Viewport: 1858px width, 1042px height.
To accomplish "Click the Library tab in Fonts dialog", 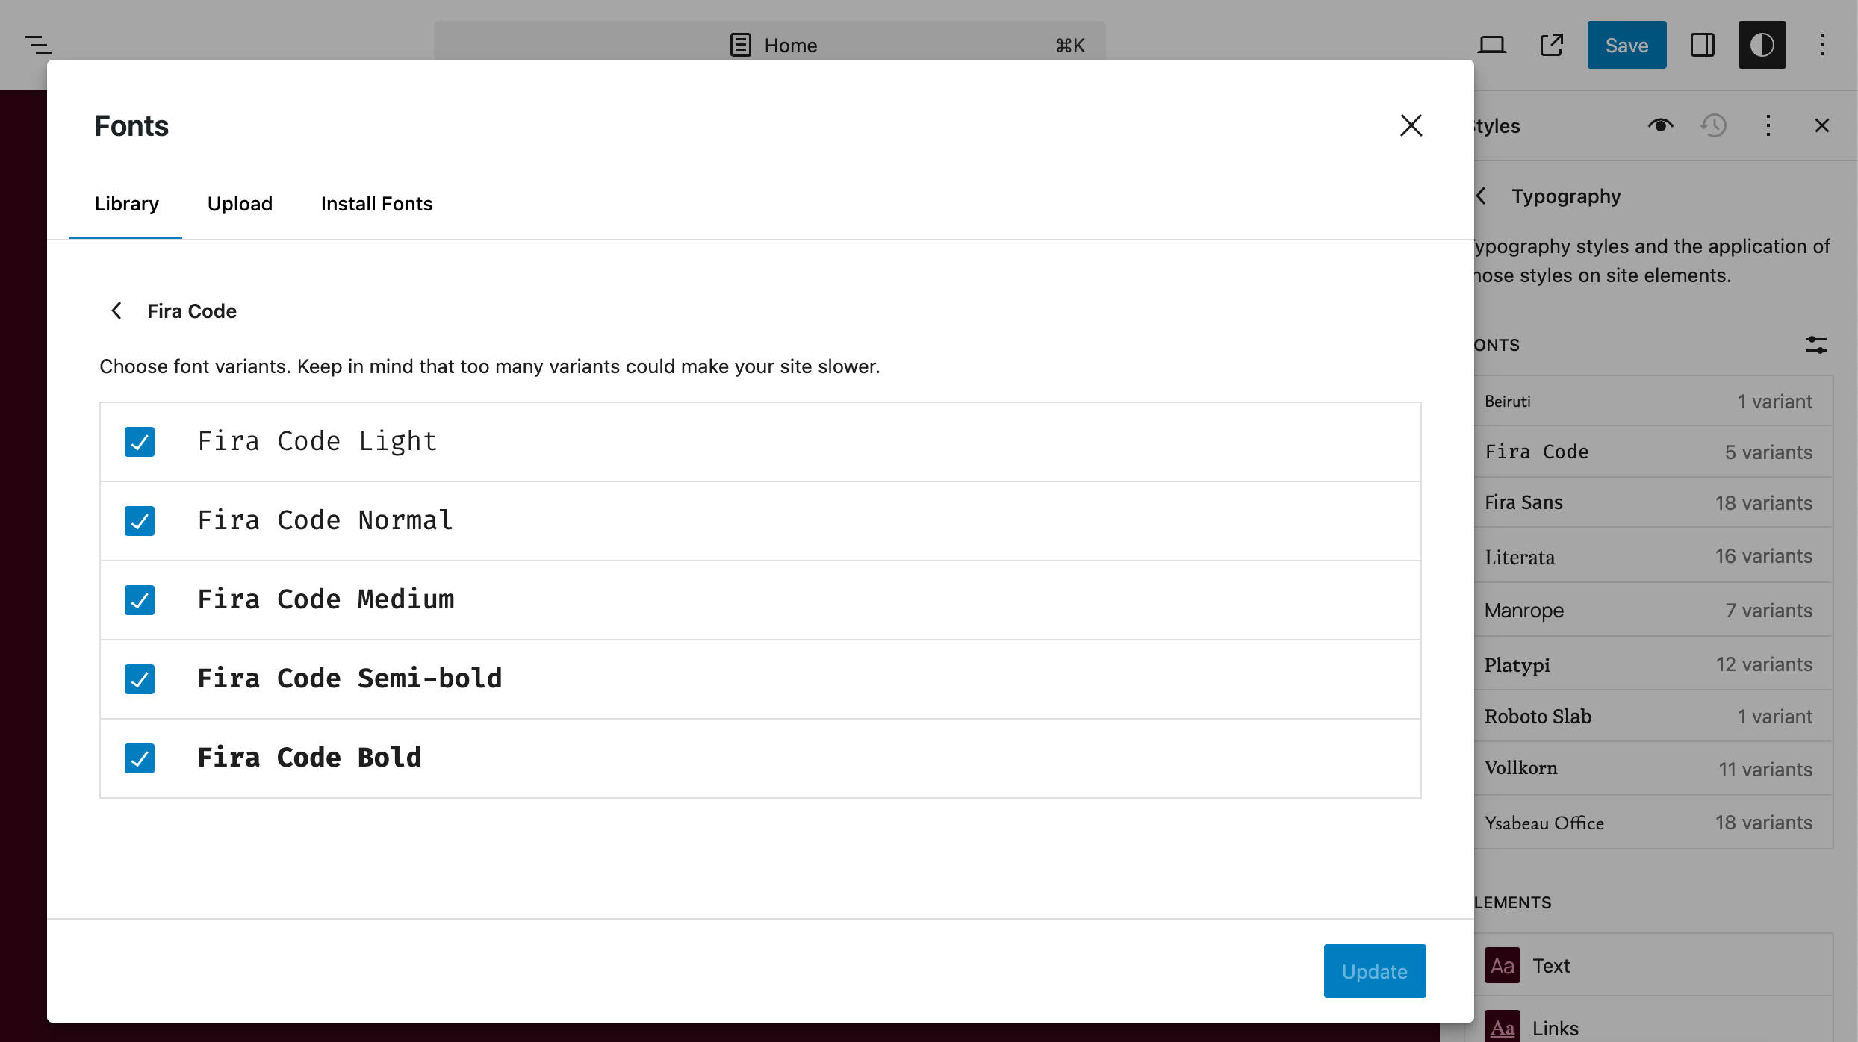I will click(126, 203).
